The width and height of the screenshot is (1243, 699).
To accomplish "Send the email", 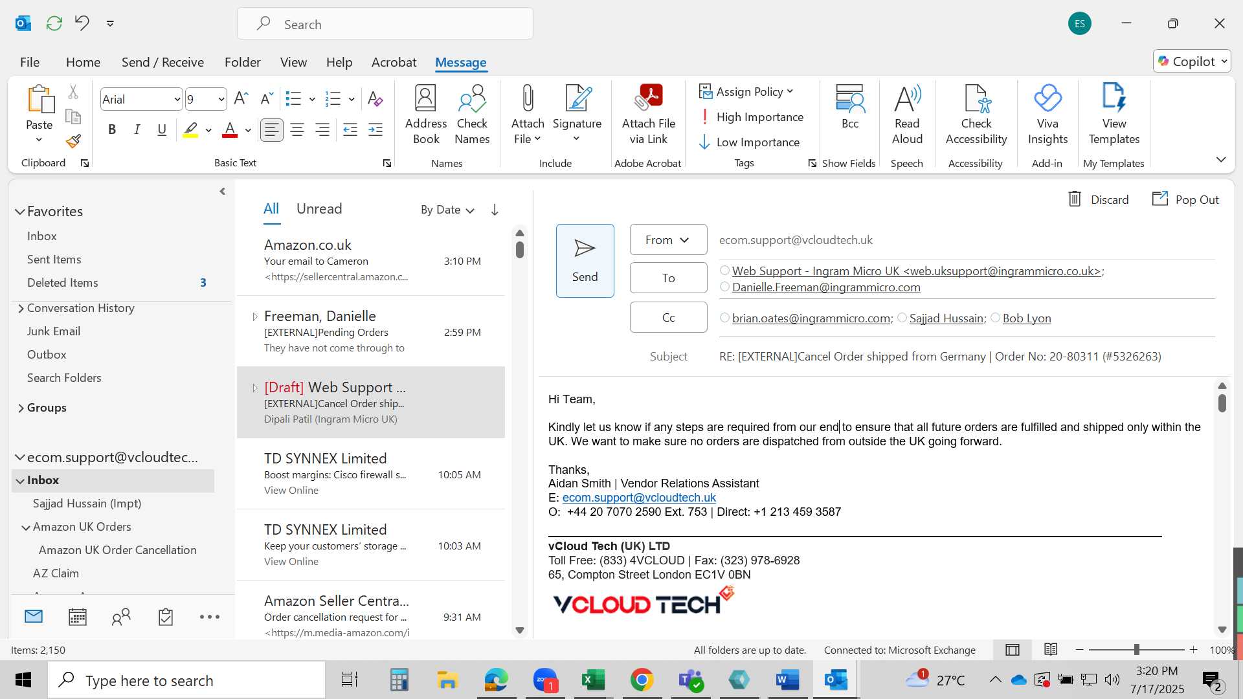I will tap(585, 261).
